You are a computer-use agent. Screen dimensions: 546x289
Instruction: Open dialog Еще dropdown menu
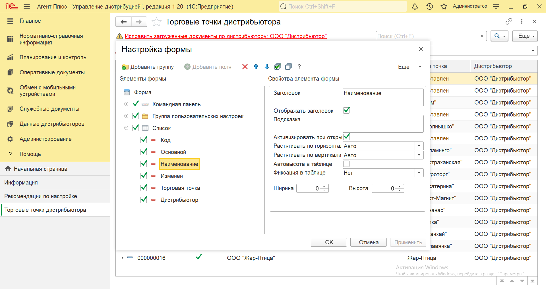pos(409,67)
